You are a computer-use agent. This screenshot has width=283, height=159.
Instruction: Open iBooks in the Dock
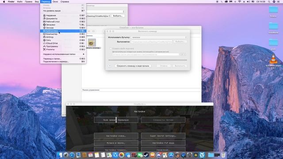pos(153,155)
